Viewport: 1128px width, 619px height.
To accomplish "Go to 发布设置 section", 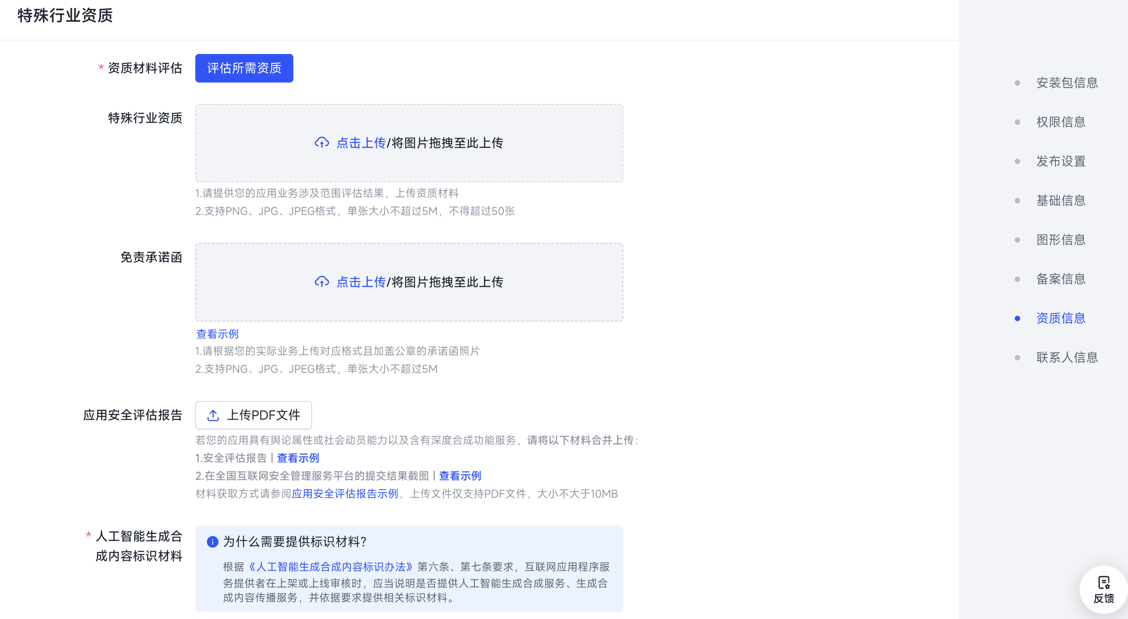I will click(1060, 161).
